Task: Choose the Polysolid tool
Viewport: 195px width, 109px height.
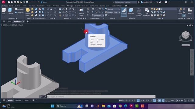Action: pyautogui.click(x=19, y=9)
